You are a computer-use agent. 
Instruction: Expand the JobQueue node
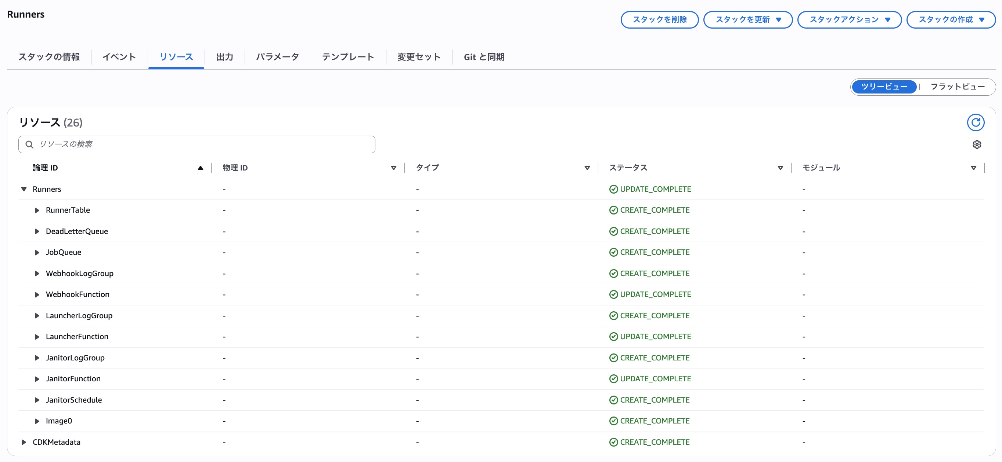pos(37,252)
